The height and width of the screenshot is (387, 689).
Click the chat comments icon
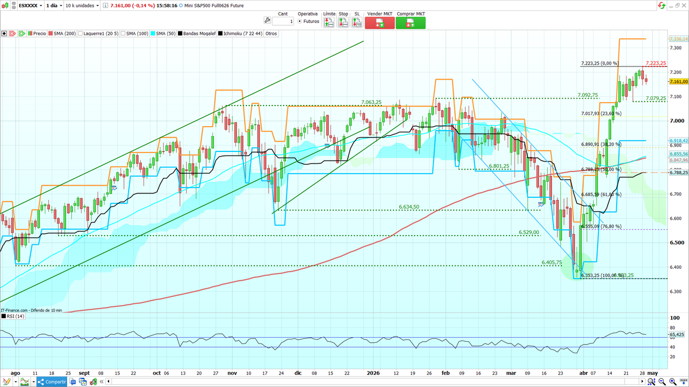(72, 382)
